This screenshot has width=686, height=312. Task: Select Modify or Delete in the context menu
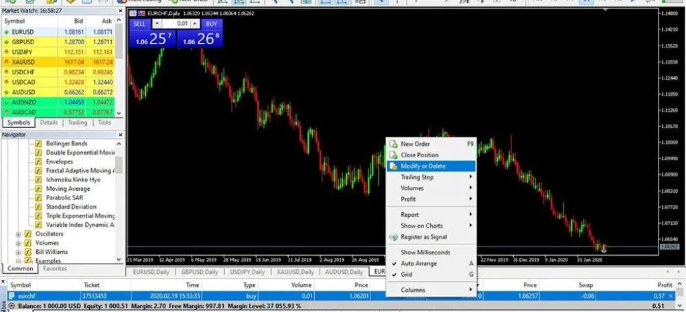point(431,166)
